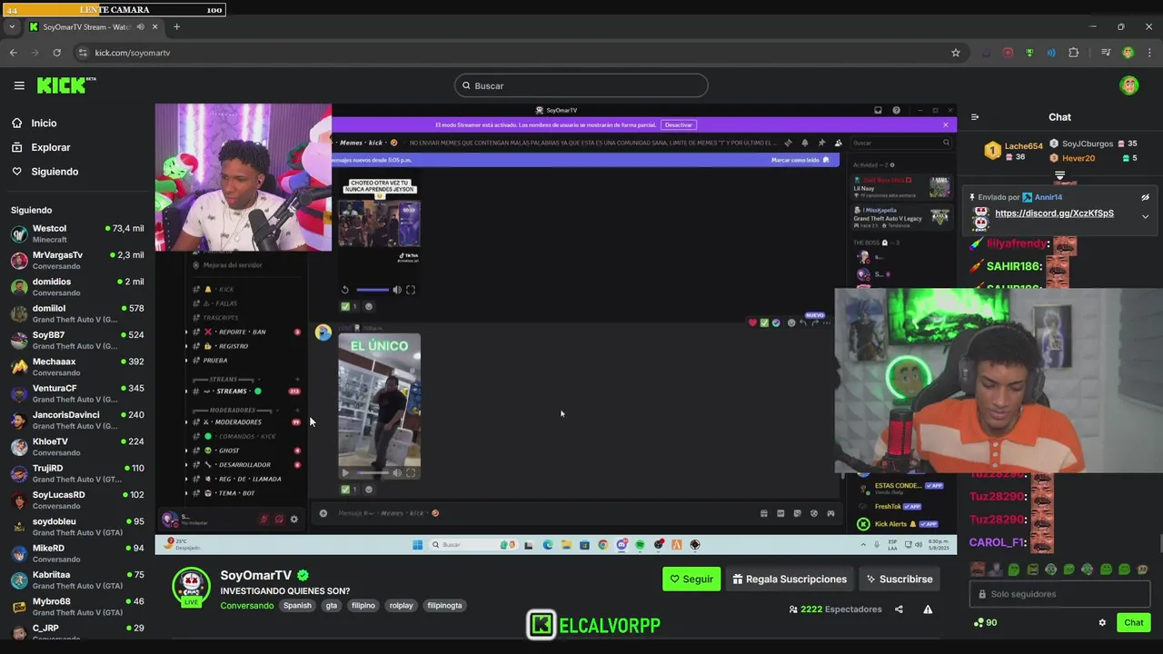Bookmark this page with star icon

pos(956,53)
